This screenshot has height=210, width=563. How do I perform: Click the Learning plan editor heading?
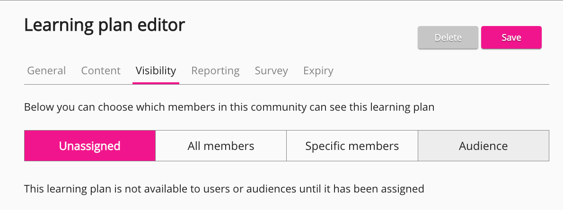pos(105,25)
